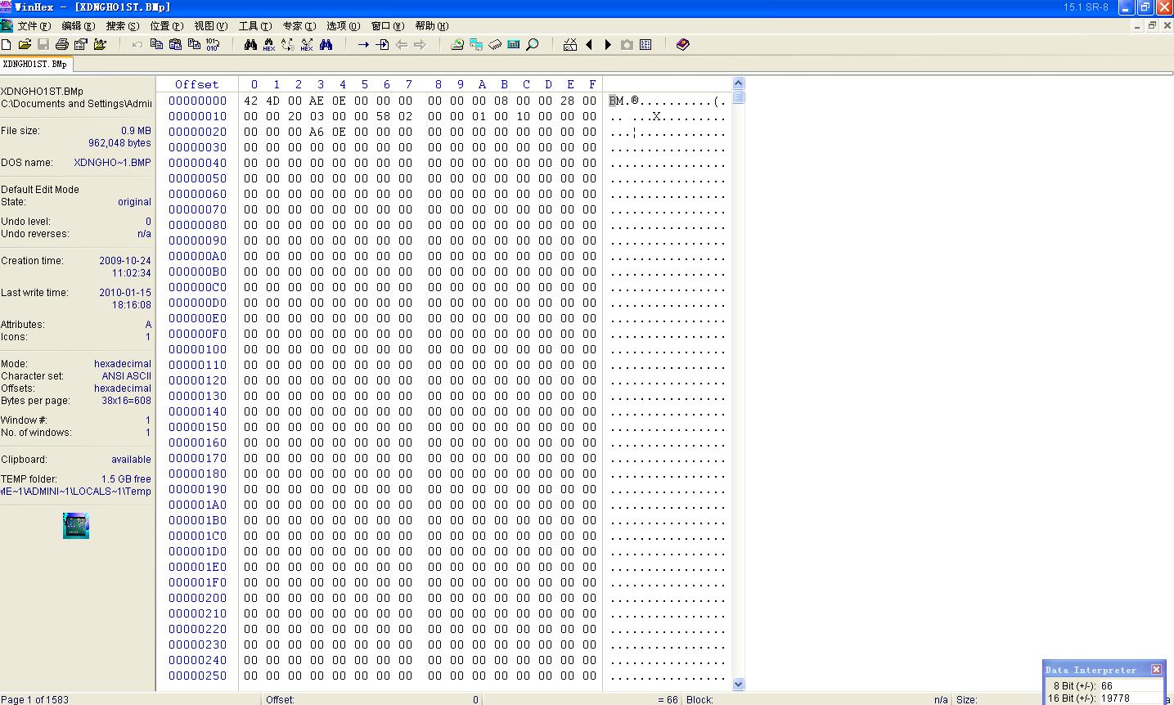The image size is (1174, 705).
Task: Click the Find Hex Values binoculars icon
Action: pyautogui.click(x=269, y=44)
